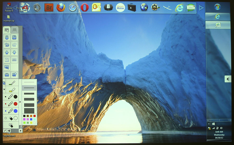Show the on-screen keyboard
The width and height of the screenshot is (234, 145).
tap(14, 60)
